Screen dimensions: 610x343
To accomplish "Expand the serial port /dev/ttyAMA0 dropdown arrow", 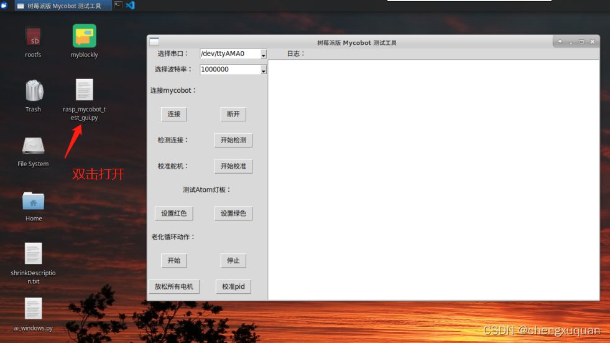I will pyautogui.click(x=264, y=54).
